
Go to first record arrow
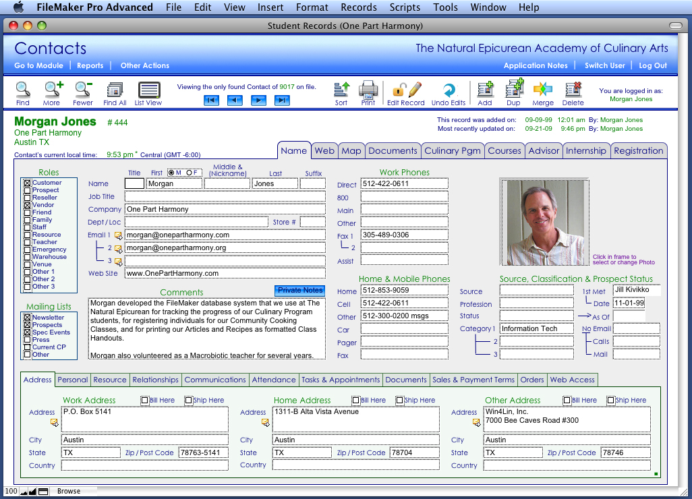pyautogui.click(x=211, y=100)
